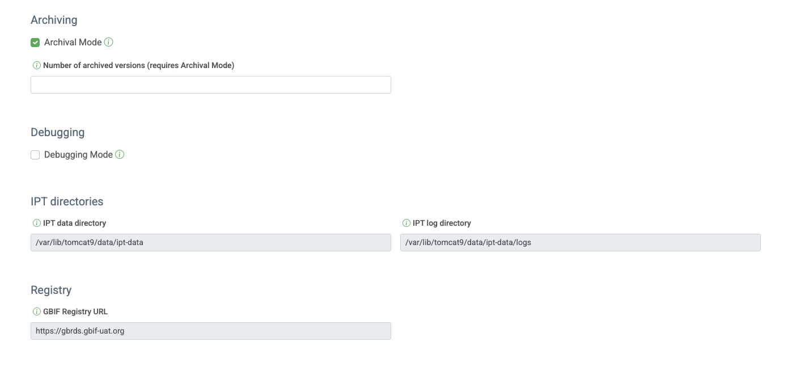Open info icon for IPT log directory
Viewport: 792px width, 375px height.
pyautogui.click(x=406, y=223)
